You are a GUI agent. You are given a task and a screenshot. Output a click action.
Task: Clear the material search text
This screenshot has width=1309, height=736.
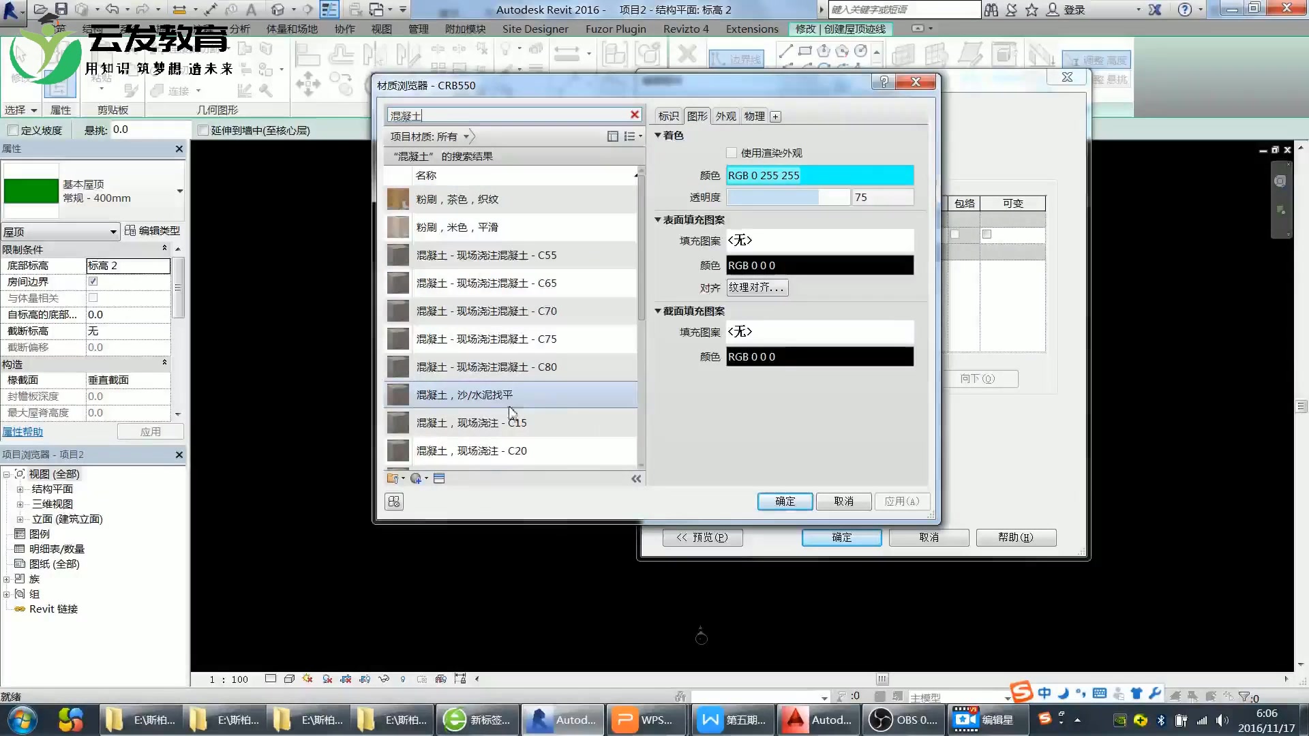click(634, 115)
